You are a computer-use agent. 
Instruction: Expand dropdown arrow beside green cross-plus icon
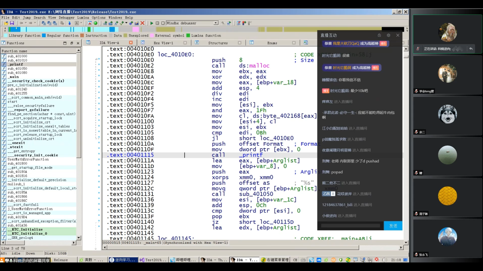(126, 23)
